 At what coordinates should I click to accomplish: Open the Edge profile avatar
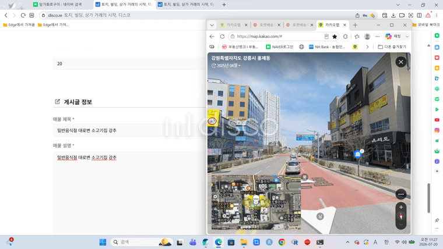tap(367, 37)
